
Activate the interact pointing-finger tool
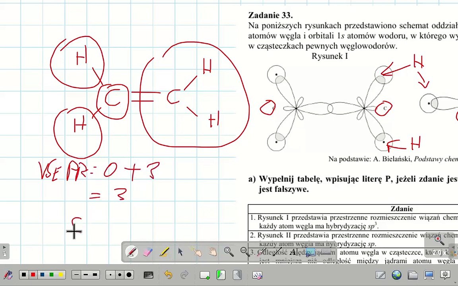pyautogui.click(x=196, y=251)
